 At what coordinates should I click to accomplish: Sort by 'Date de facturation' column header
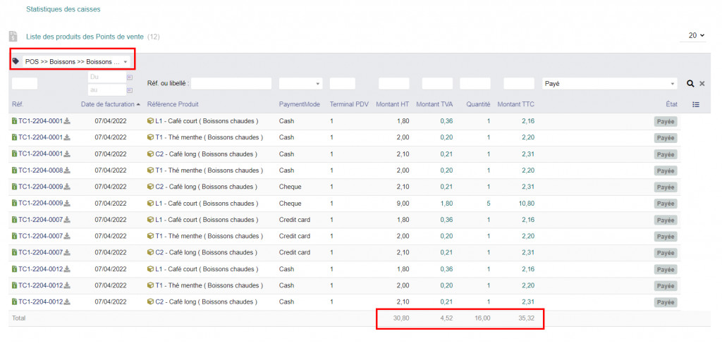[x=107, y=104]
